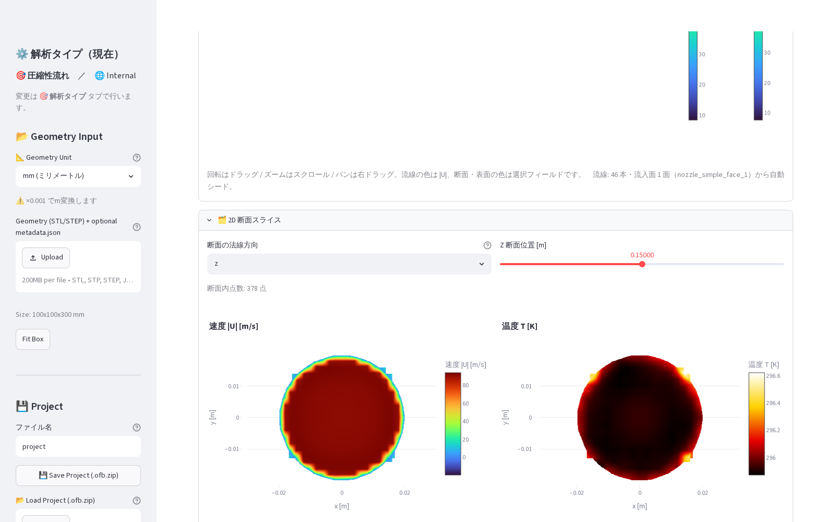Click the 0.15000 slider value label
835x522 pixels.
(x=642, y=255)
